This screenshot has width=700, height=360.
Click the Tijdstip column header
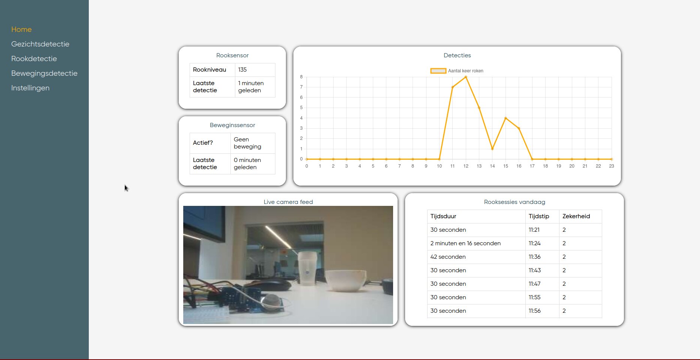[x=538, y=216]
